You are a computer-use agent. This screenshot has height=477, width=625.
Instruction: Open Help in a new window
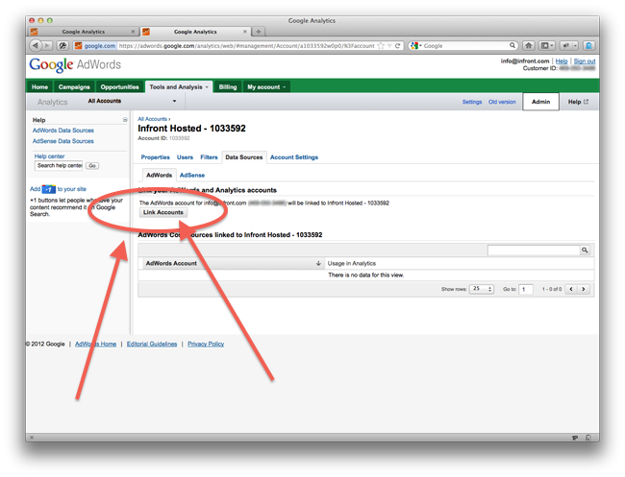pos(578,102)
